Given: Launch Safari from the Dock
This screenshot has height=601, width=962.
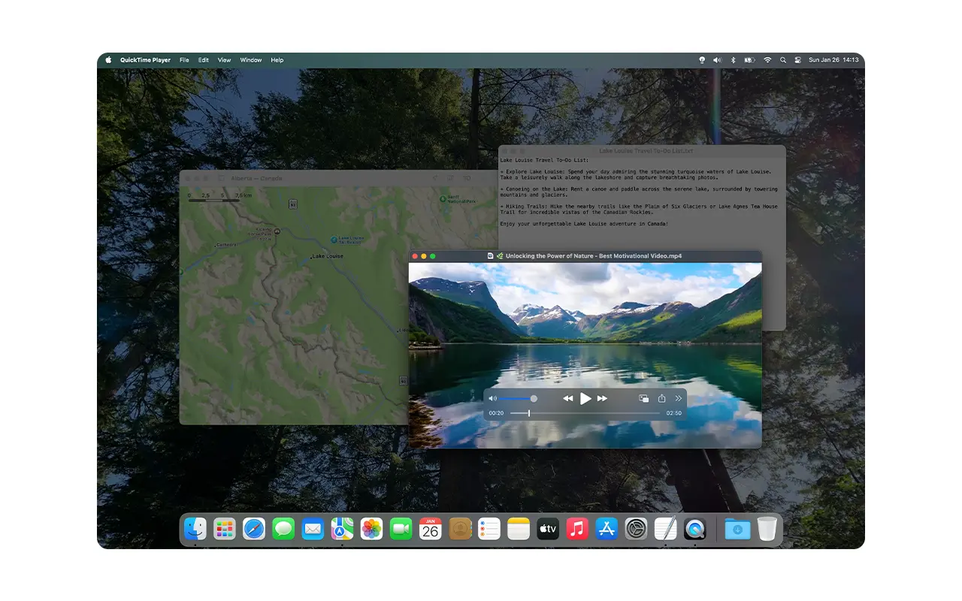Looking at the screenshot, I should (x=254, y=529).
